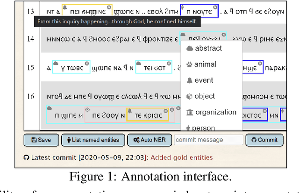Click bell type icon on ⲧⲉ ⲕⲣⲓⲥⲓⲥ entity
299x193 pixels.
tap(130, 111)
